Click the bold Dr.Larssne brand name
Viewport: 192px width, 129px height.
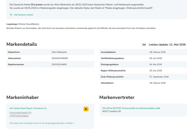click(x=37, y=4)
